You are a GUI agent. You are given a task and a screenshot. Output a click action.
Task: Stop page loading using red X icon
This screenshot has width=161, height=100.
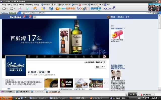click(x=20, y=8)
